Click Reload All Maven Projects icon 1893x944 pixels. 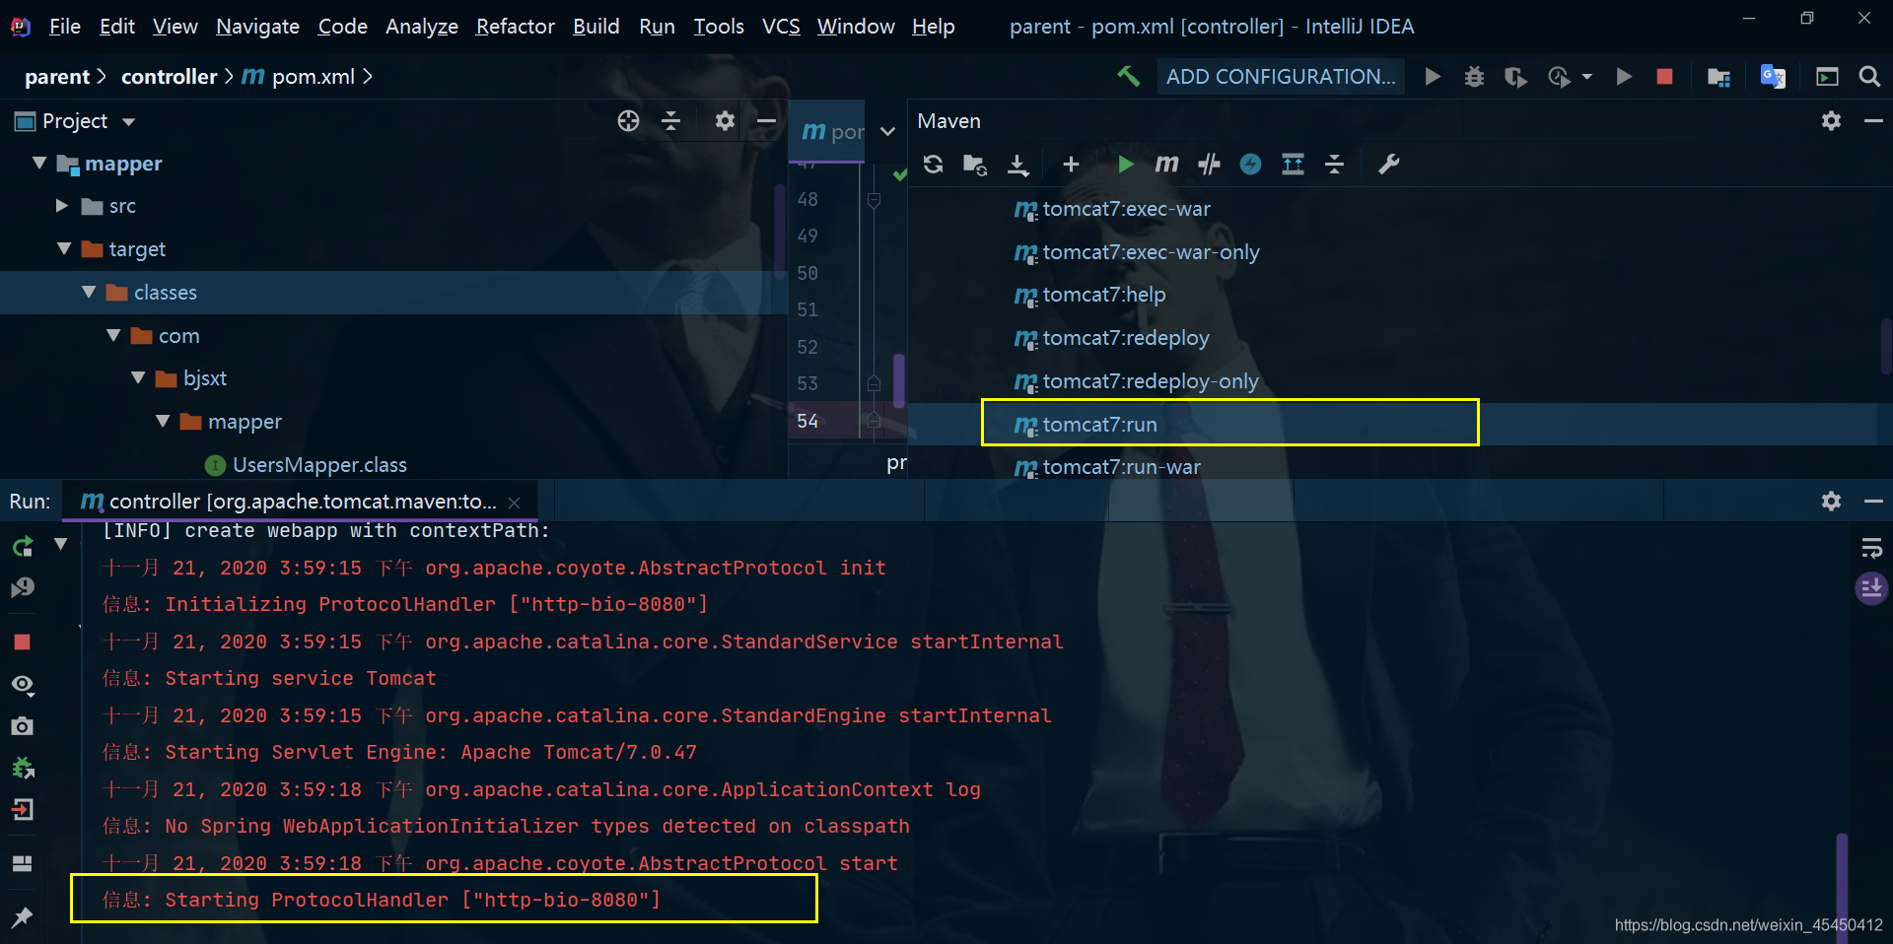click(933, 164)
